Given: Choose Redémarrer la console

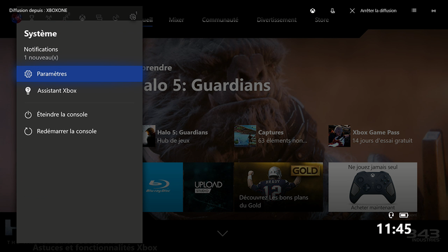Looking at the screenshot, I should (80, 131).
